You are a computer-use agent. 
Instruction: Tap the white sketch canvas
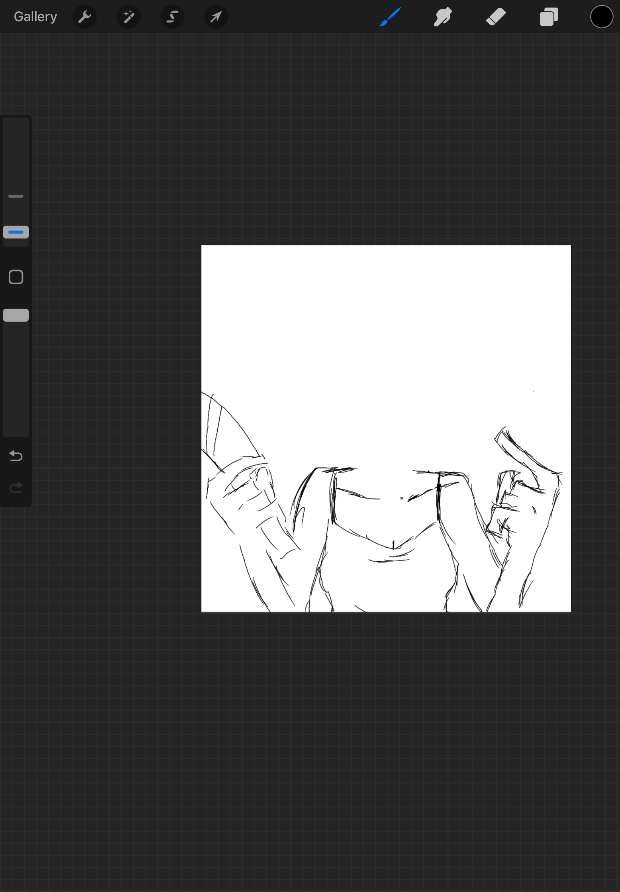386,428
